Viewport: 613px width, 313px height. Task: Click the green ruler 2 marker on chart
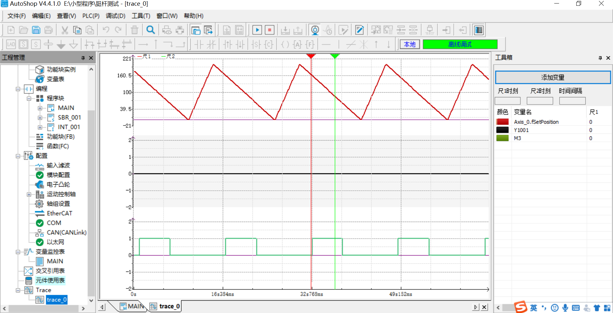pyautogui.click(x=335, y=56)
